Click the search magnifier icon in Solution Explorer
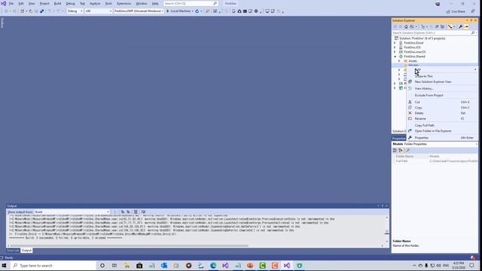This screenshot has width=482, height=271. (x=473, y=32)
